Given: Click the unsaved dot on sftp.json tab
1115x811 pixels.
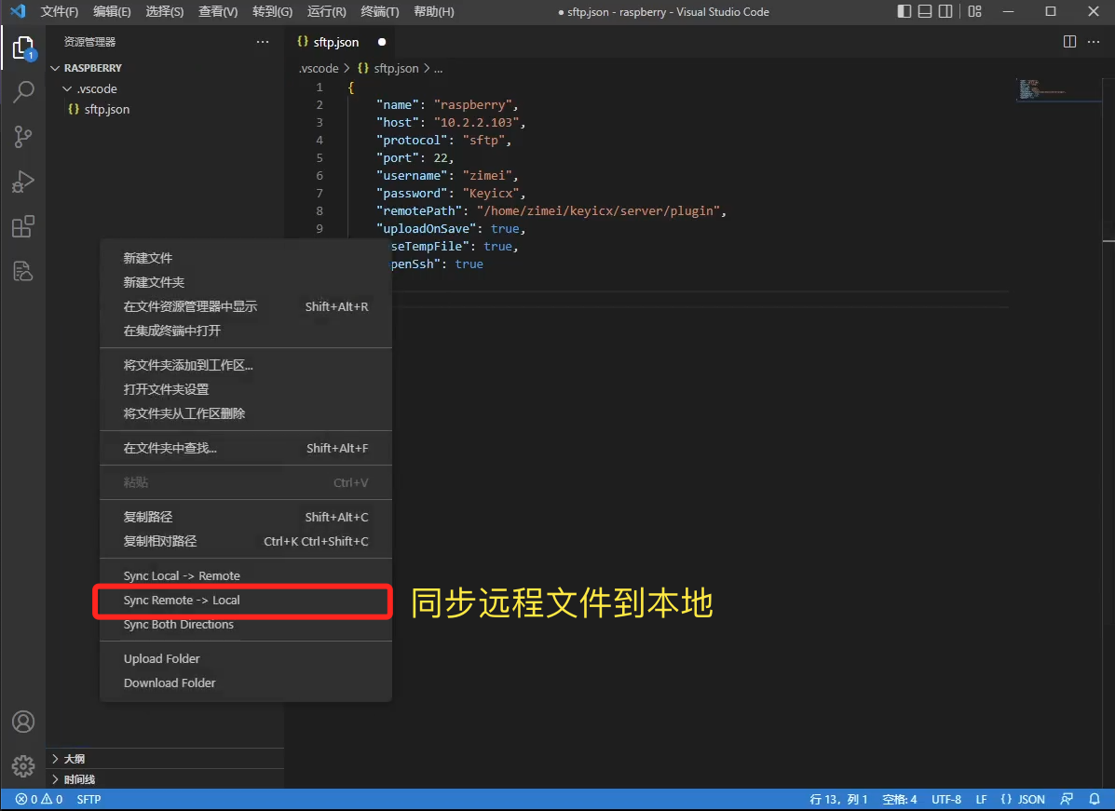Looking at the screenshot, I should pyautogui.click(x=382, y=42).
